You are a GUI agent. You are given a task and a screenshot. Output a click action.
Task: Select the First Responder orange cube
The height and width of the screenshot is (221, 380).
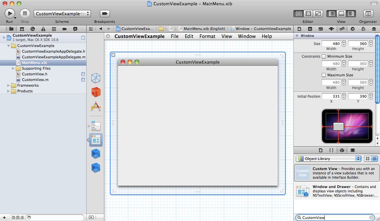coord(96,92)
